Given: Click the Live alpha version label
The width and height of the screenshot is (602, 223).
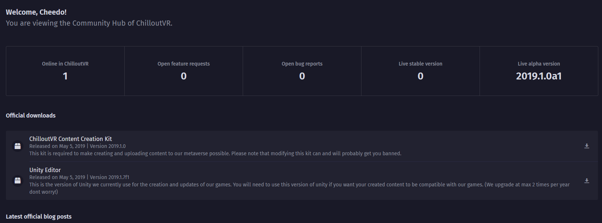Looking at the screenshot, I should coord(539,64).
